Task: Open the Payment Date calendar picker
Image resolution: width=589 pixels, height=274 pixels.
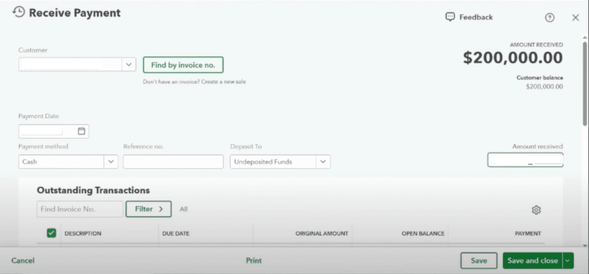Action: coord(82,131)
